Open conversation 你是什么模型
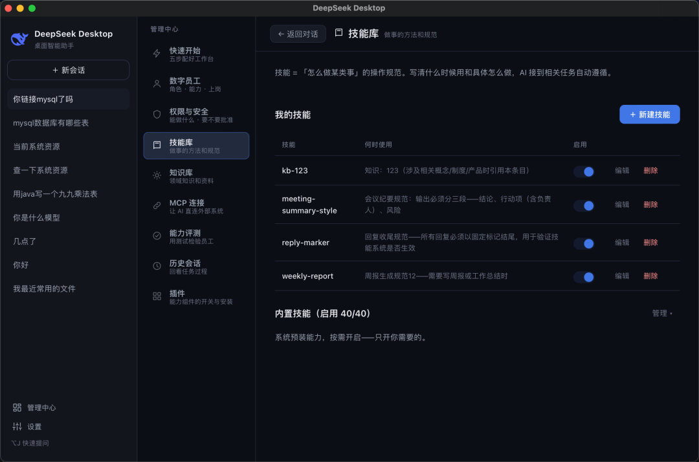699x462 pixels. 68,217
